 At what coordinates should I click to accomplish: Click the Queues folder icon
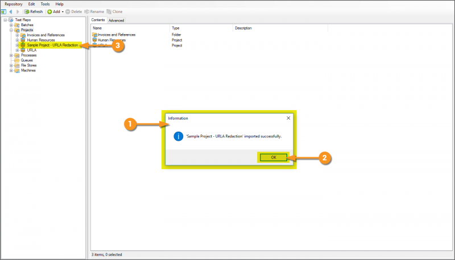pos(17,61)
